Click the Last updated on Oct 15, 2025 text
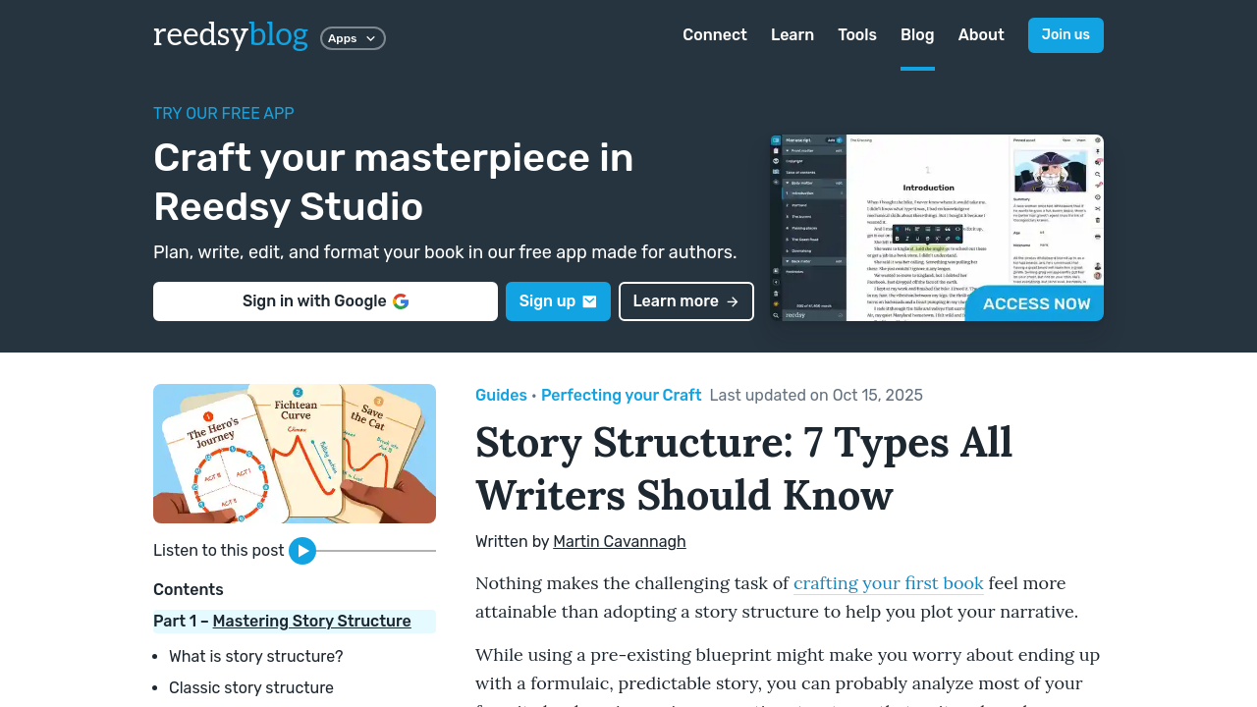 tap(816, 395)
